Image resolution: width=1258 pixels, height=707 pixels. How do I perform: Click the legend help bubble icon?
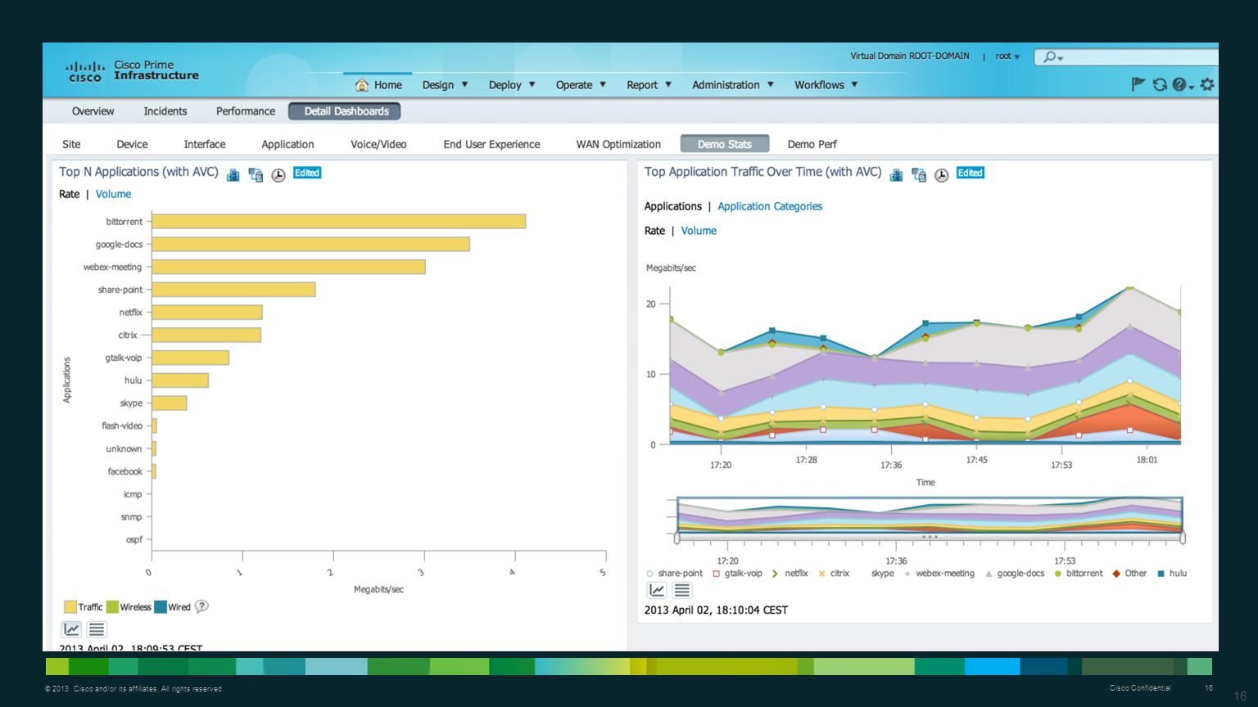click(x=201, y=606)
